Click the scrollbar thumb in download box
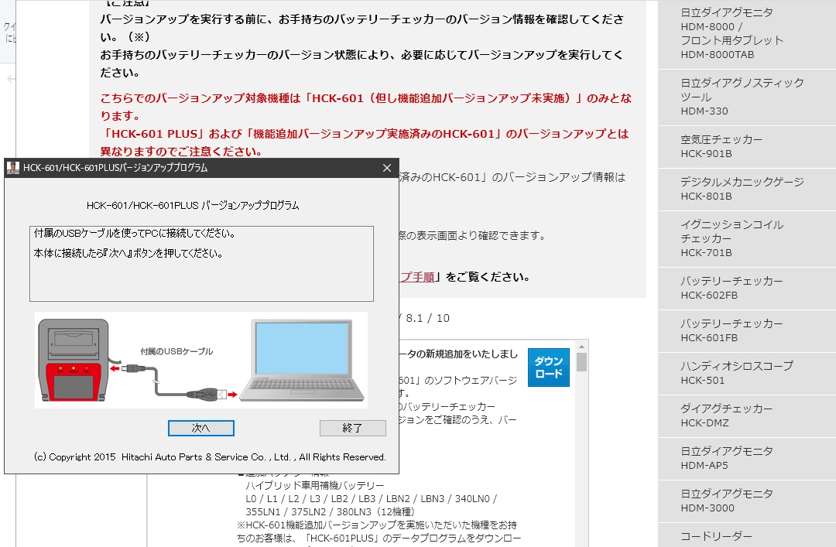Image resolution: width=836 pixels, height=547 pixels. (x=581, y=362)
